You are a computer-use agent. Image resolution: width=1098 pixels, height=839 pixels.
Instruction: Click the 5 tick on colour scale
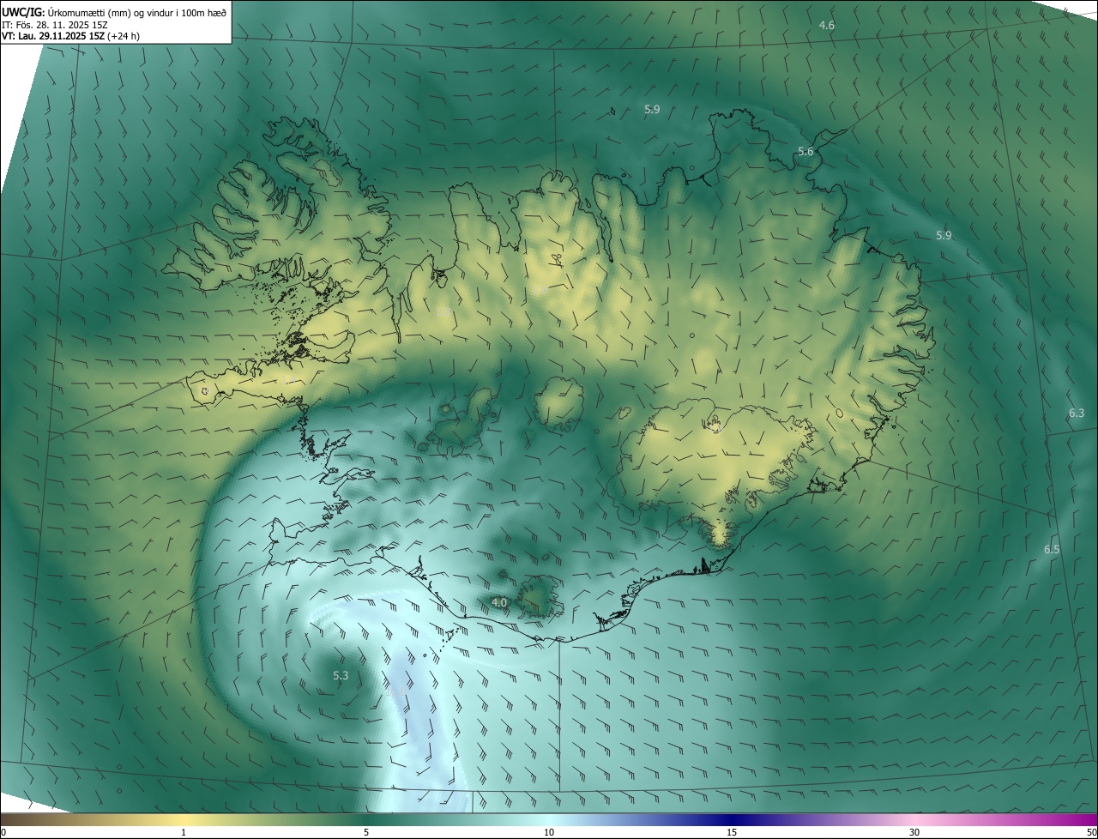pyautogui.click(x=365, y=833)
